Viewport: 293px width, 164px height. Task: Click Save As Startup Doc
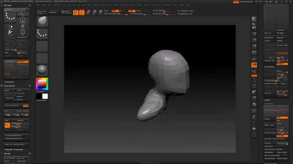[x=16, y=144]
